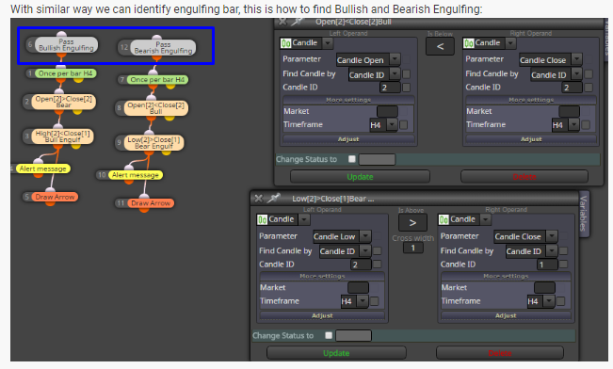Open left operand Candle type dropdown in Bull panel
Screen dimensions: 613x369
point(328,43)
